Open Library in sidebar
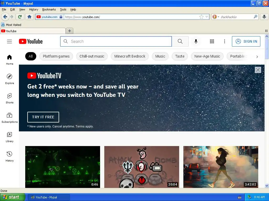The height and width of the screenshot is (201, 269). click(x=9, y=137)
